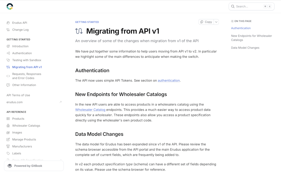The width and height of the screenshot is (281, 176).
Task: Click the Powered by GitBook button
Action: 34,166
